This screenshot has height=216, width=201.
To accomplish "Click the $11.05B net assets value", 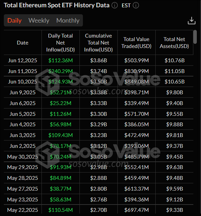I will pos(175,71).
